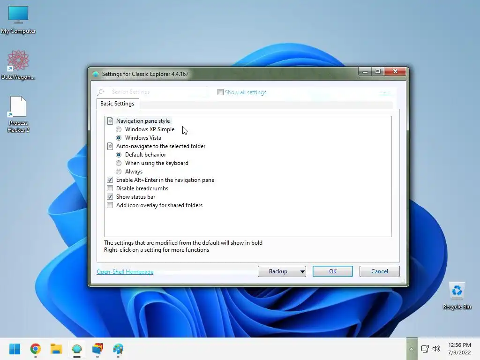Image resolution: width=480 pixels, height=360 pixels.
Task: Open the DataWagon desktop shortcut
Action: [x=18, y=65]
